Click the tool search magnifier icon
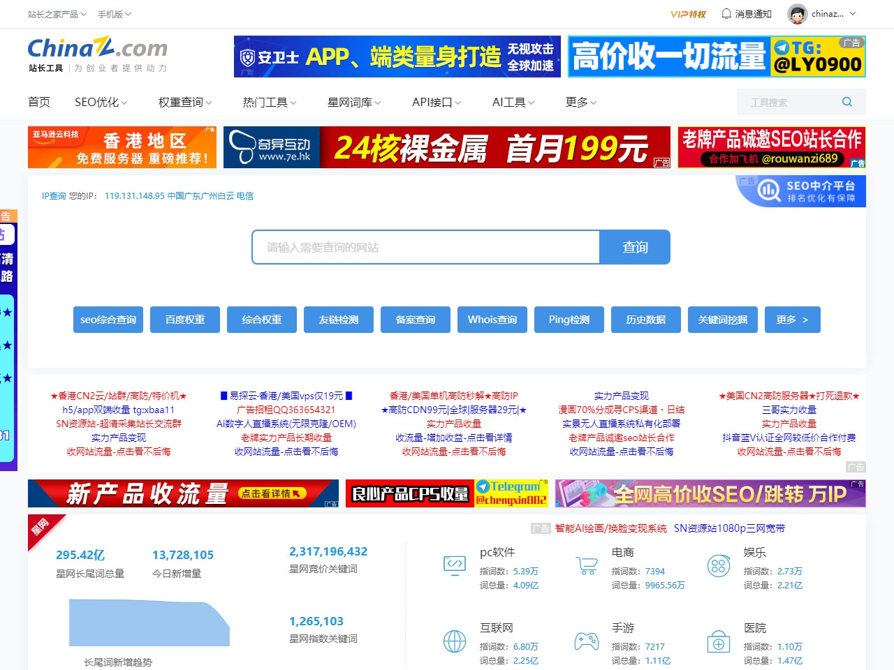 coord(847,102)
